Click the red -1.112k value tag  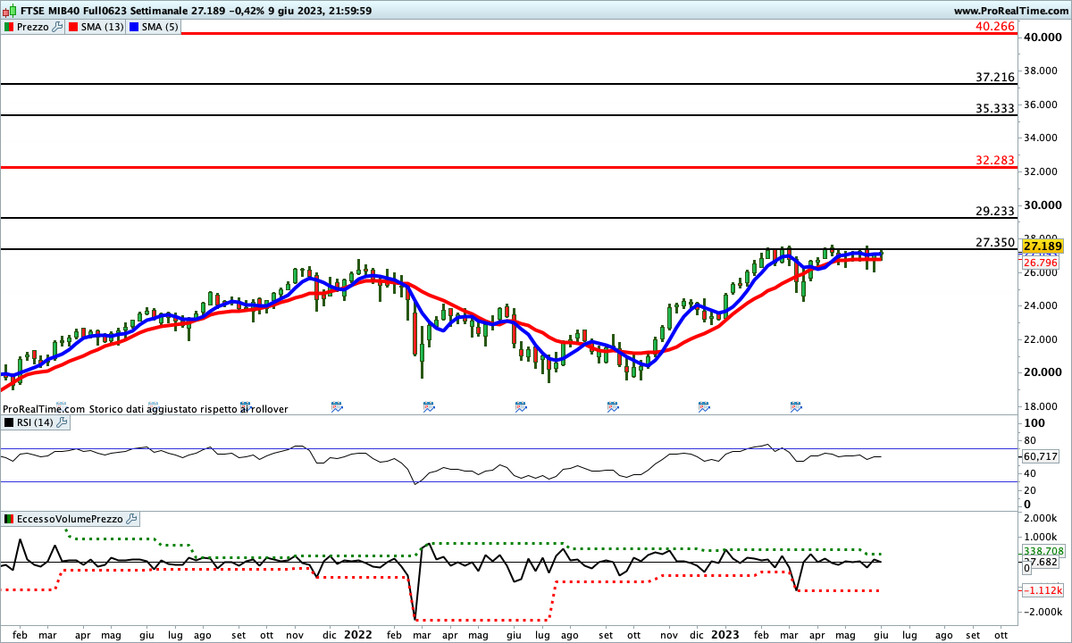click(1042, 590)
